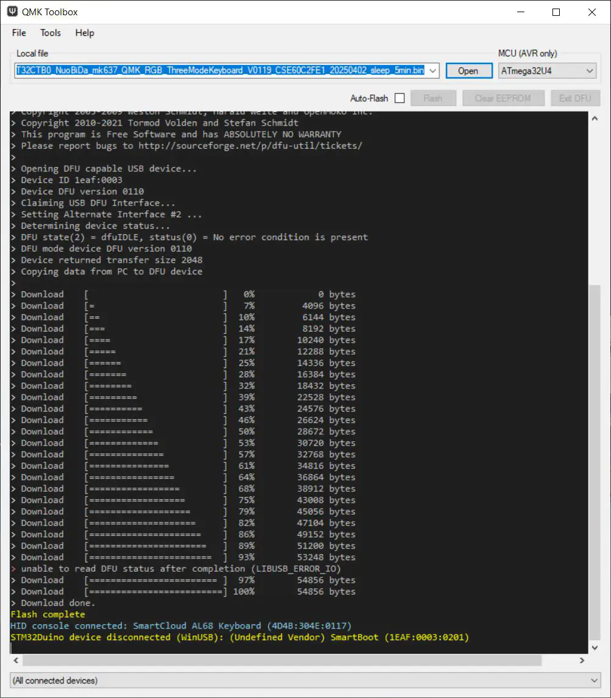Click the 'Determining device status' line
This screenshot has height=698, width=611.
[x=90, y=226]
